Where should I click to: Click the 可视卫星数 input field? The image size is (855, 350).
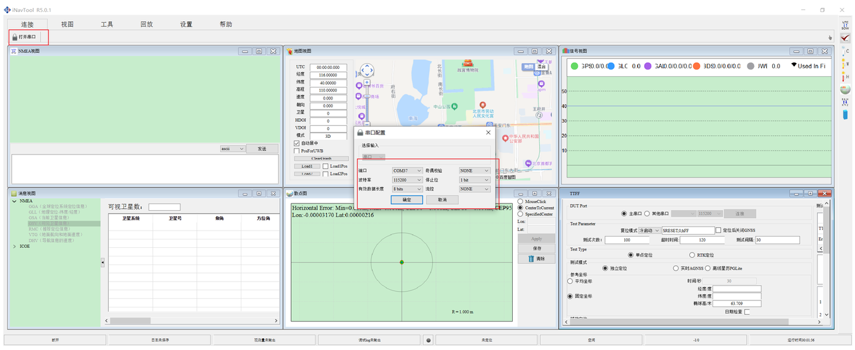164,207
